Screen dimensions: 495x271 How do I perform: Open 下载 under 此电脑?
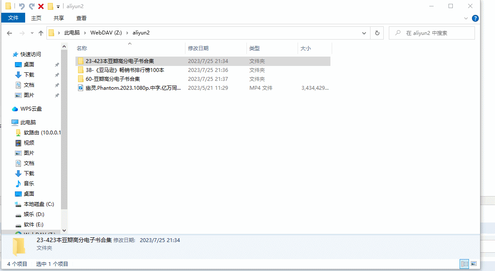point(29,173)
